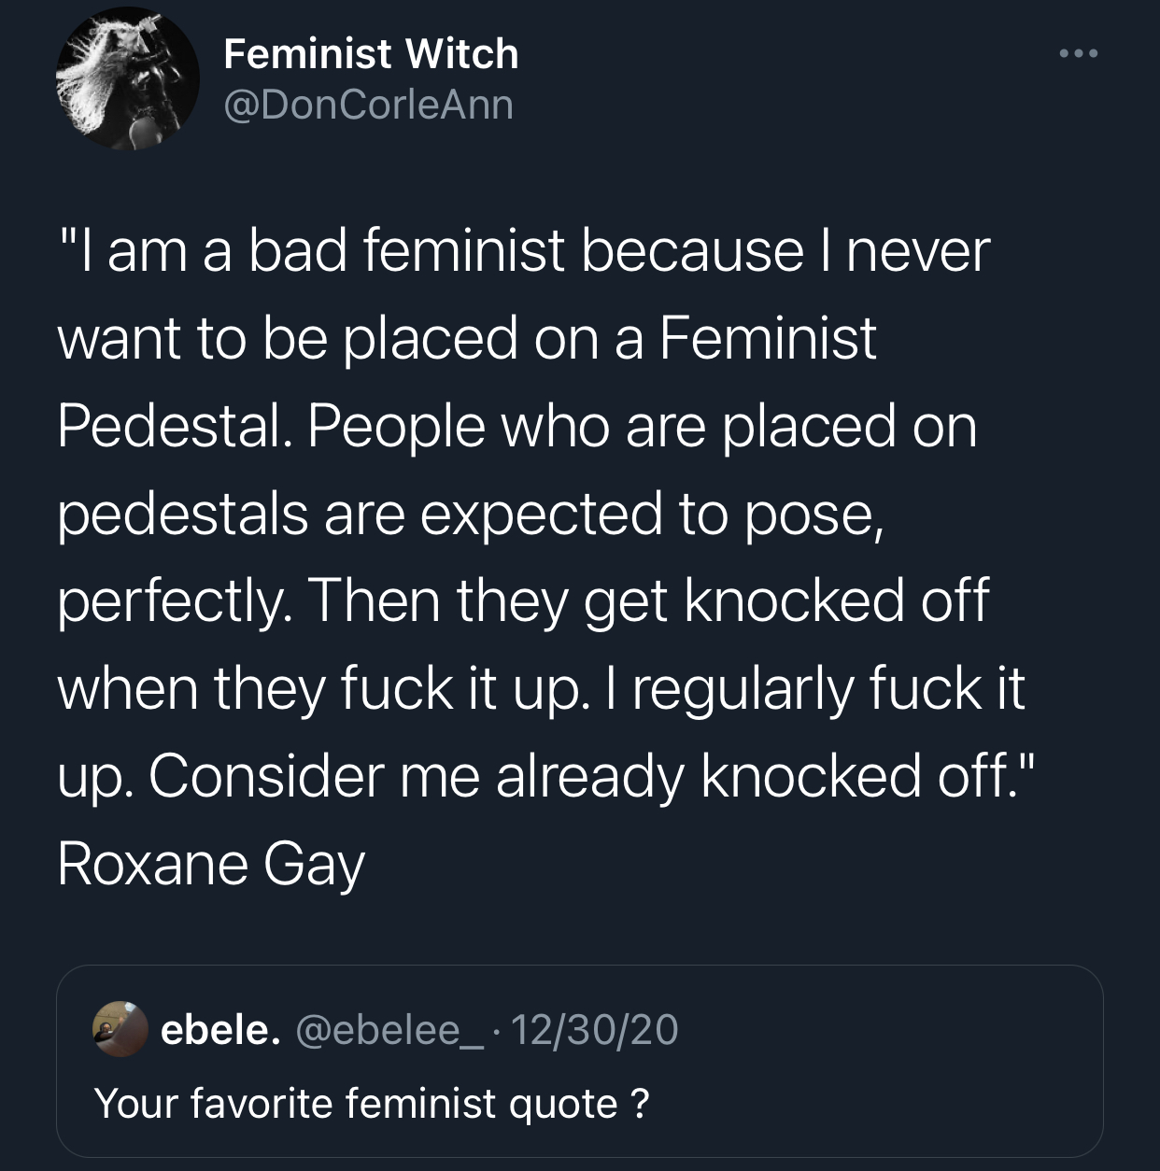Screen dimensions: 1160x1171
Task: Click the word "because" in the tweet
Action: tap(692, 251)
